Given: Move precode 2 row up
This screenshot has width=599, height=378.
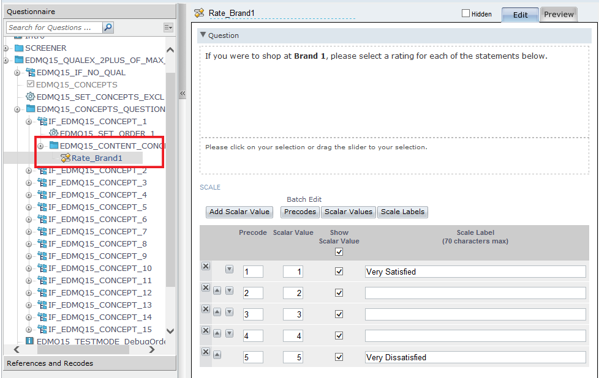Looking at the screenshot, I should [217, 291].
